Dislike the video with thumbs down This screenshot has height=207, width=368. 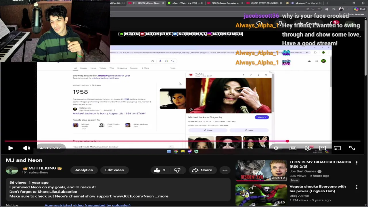point(177,170)
